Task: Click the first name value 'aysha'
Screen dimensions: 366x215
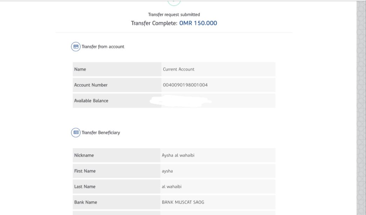Action: pyautogui.click(x=167, y=171)
